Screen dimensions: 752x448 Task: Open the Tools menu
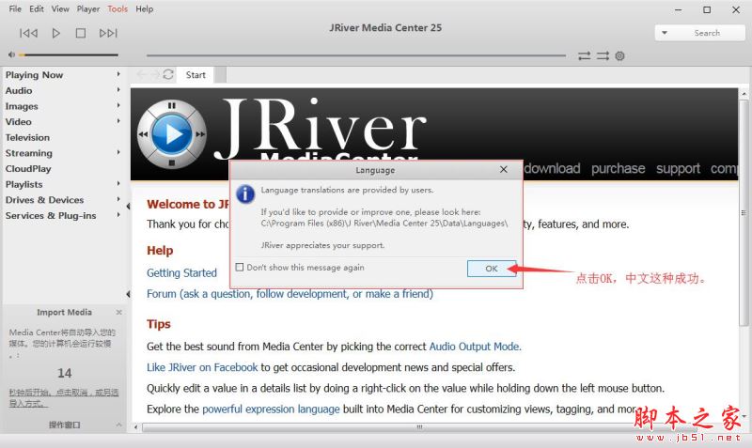coord(117,8)
